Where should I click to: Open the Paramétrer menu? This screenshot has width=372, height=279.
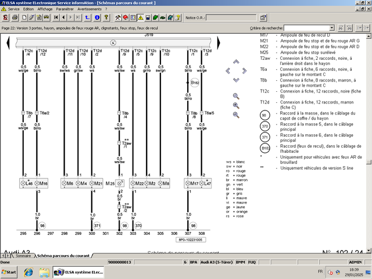65,9
